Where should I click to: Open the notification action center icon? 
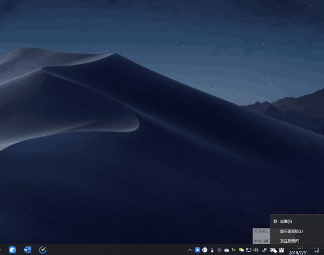click(316, 250)
